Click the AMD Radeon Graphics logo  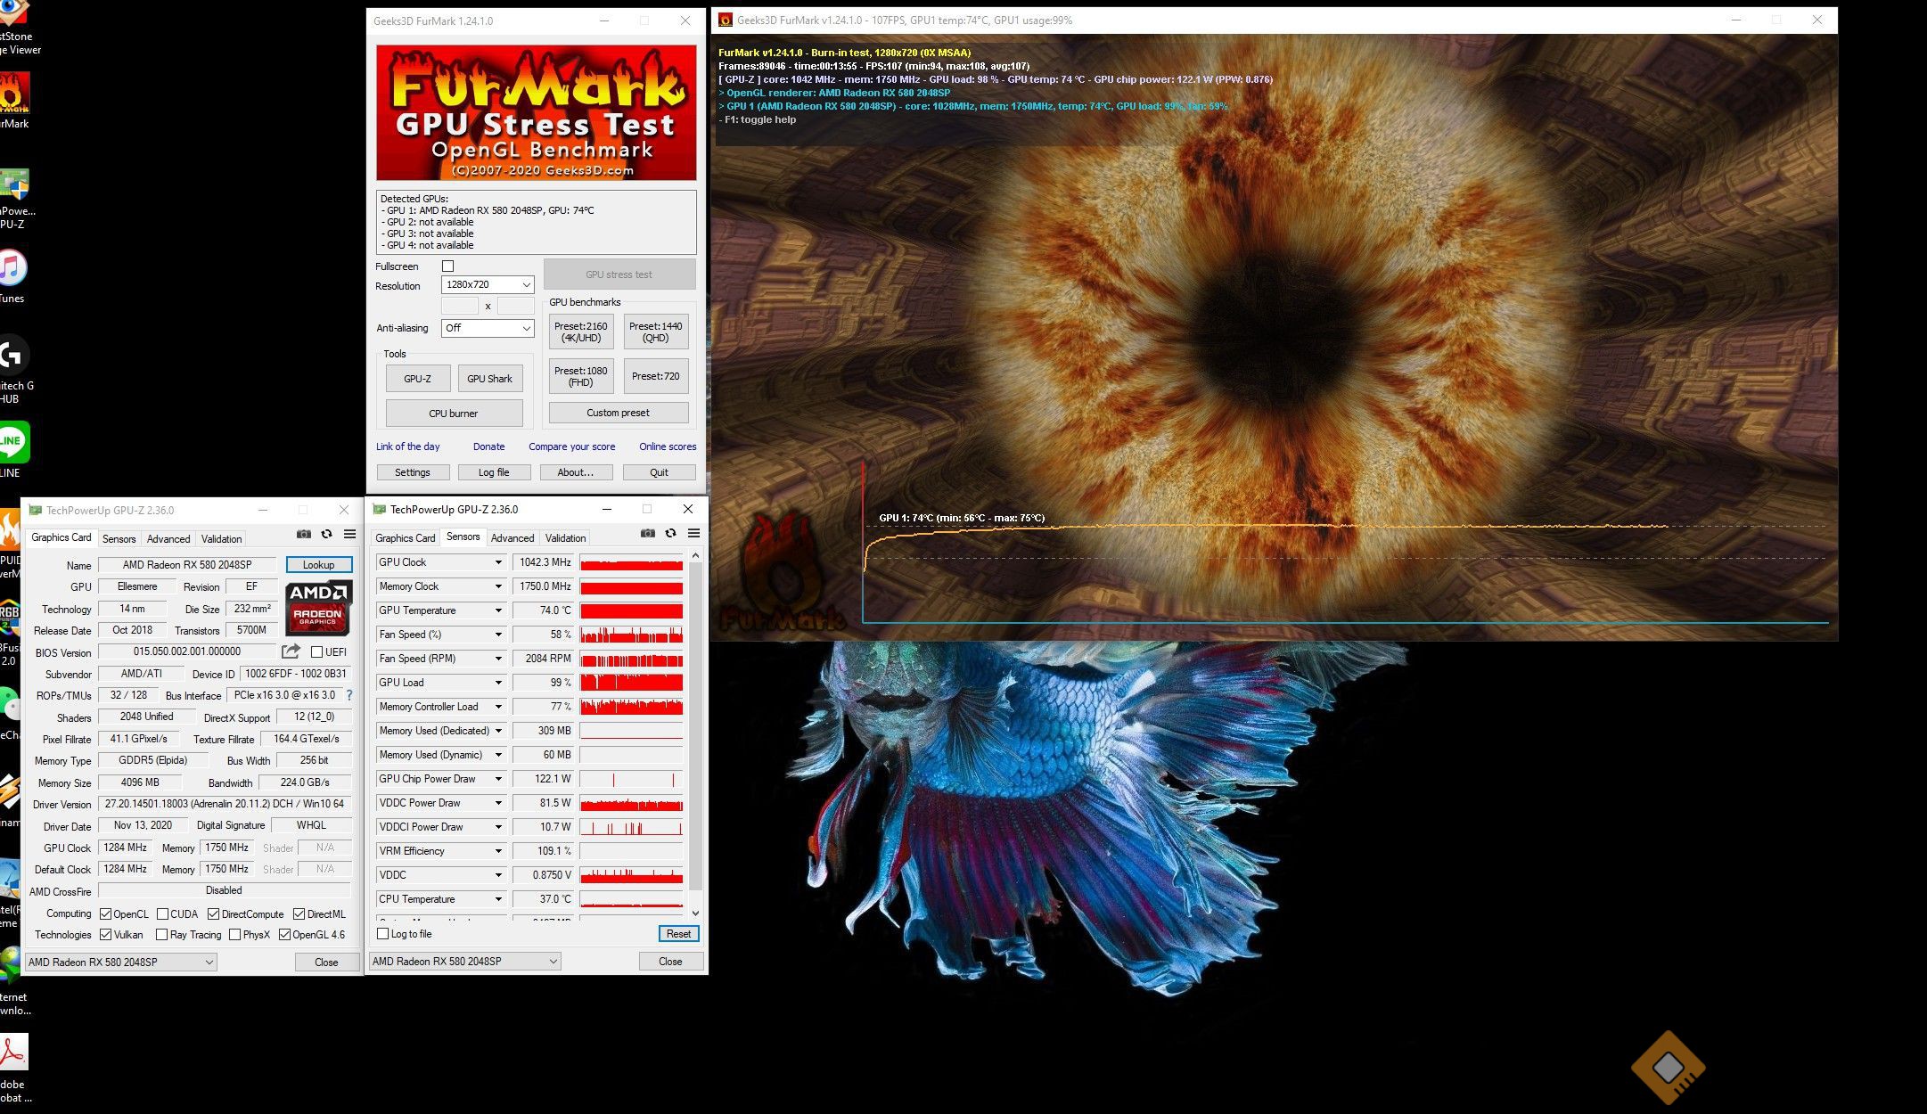tap(318, 607)
